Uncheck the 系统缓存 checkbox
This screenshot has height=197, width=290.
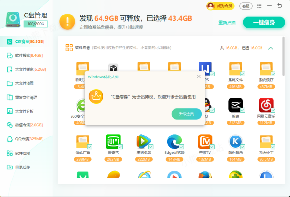pos(273,74)
